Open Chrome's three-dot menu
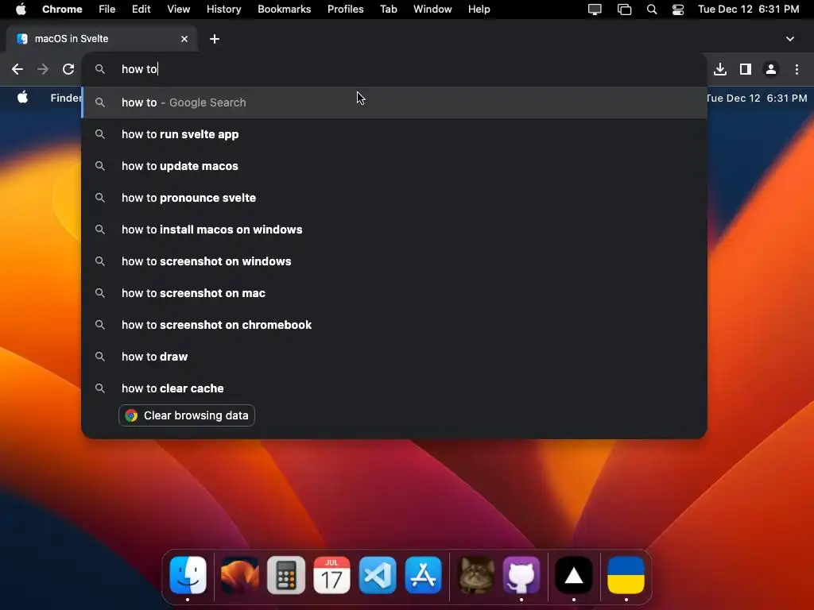 point(797,69)
